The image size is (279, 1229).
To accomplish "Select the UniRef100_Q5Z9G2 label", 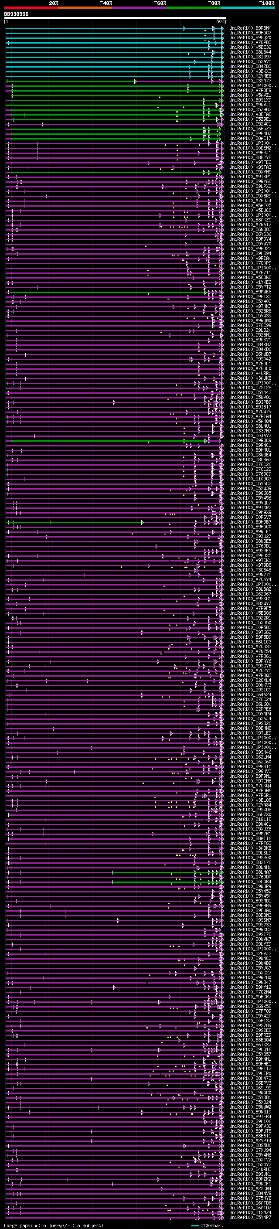I will click(x=250, y=109).
